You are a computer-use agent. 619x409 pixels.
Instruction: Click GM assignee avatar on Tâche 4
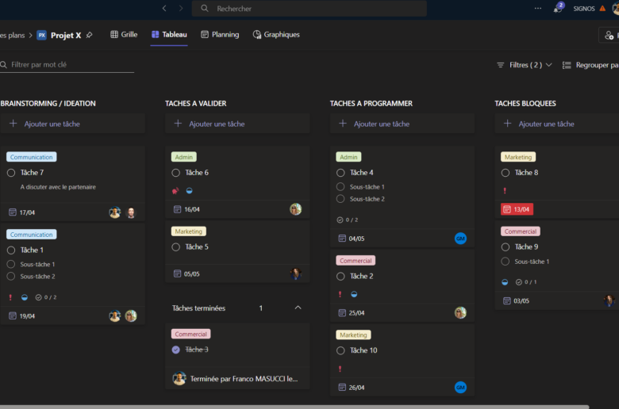460,239
